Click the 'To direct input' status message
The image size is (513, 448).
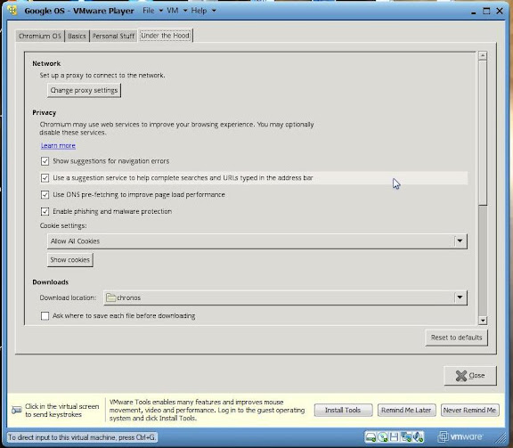[x=82, y=437]
